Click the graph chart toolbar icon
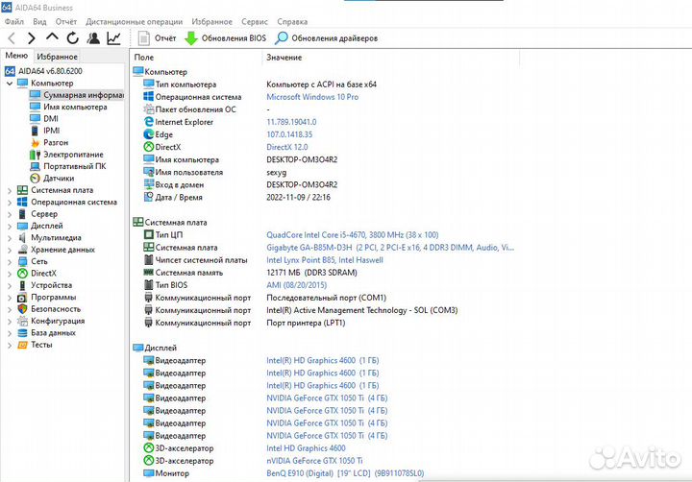Screen dimensions: 692x482 114,38
